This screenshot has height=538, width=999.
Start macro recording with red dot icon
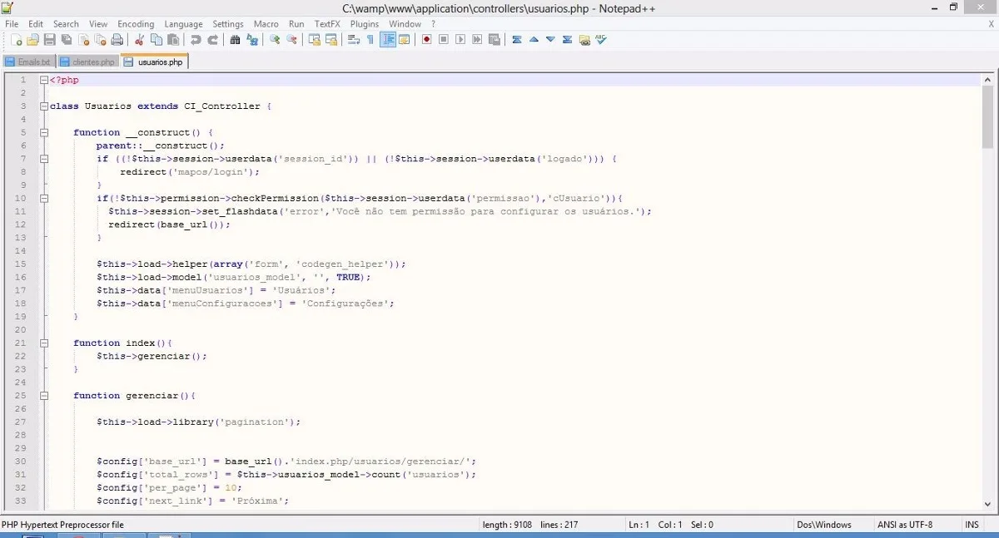(426, 40)
